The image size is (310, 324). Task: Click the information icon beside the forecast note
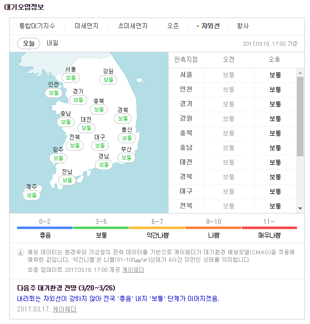(20, 252)
